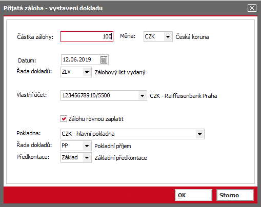Expand the PP Řada dokladů dropdown
The image size is (261, 207).
point(87,146)
